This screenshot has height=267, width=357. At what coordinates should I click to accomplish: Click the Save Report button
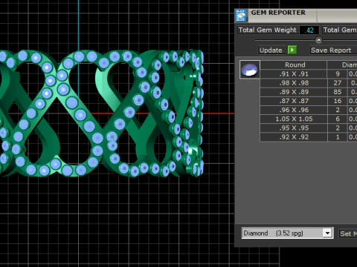(x=331, y=50)
